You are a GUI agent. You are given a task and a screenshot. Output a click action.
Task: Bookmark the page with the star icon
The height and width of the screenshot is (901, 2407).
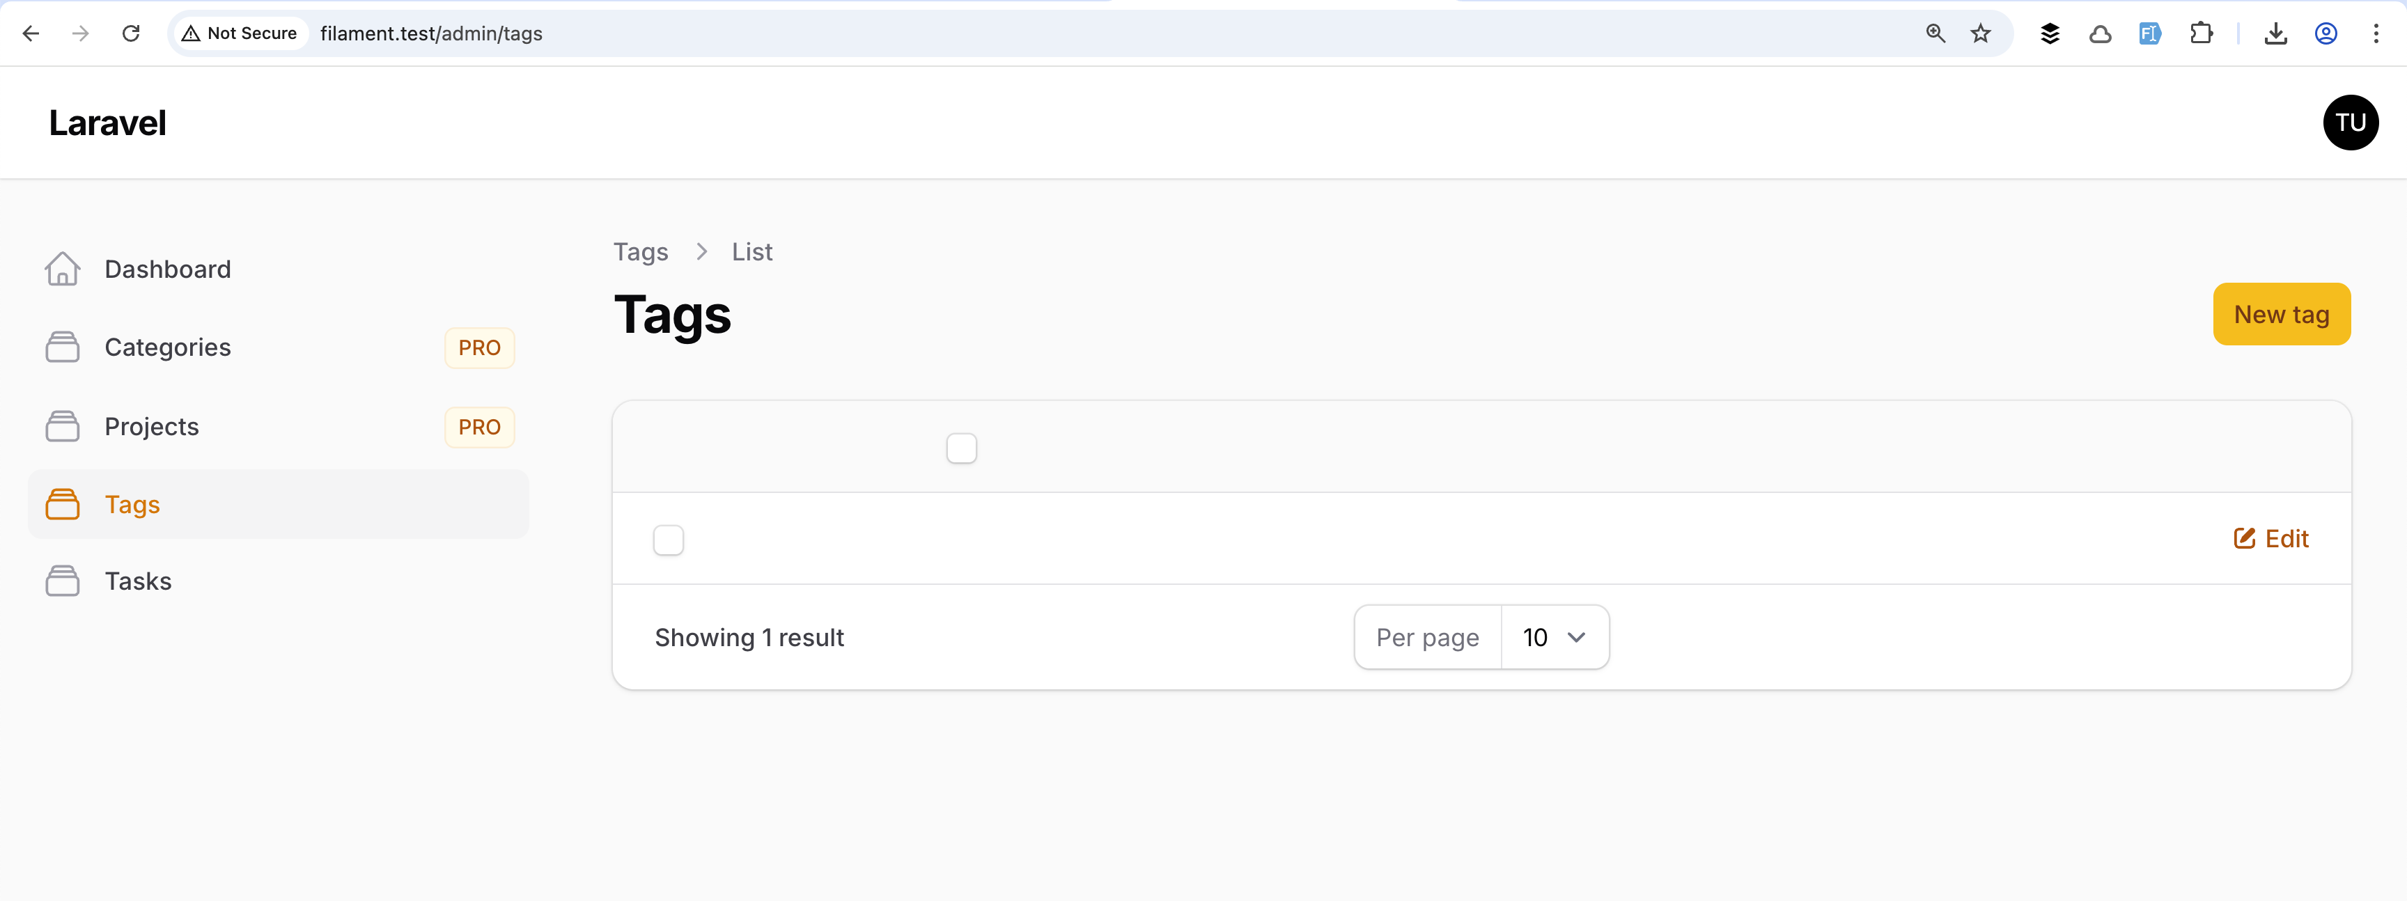1980,33
